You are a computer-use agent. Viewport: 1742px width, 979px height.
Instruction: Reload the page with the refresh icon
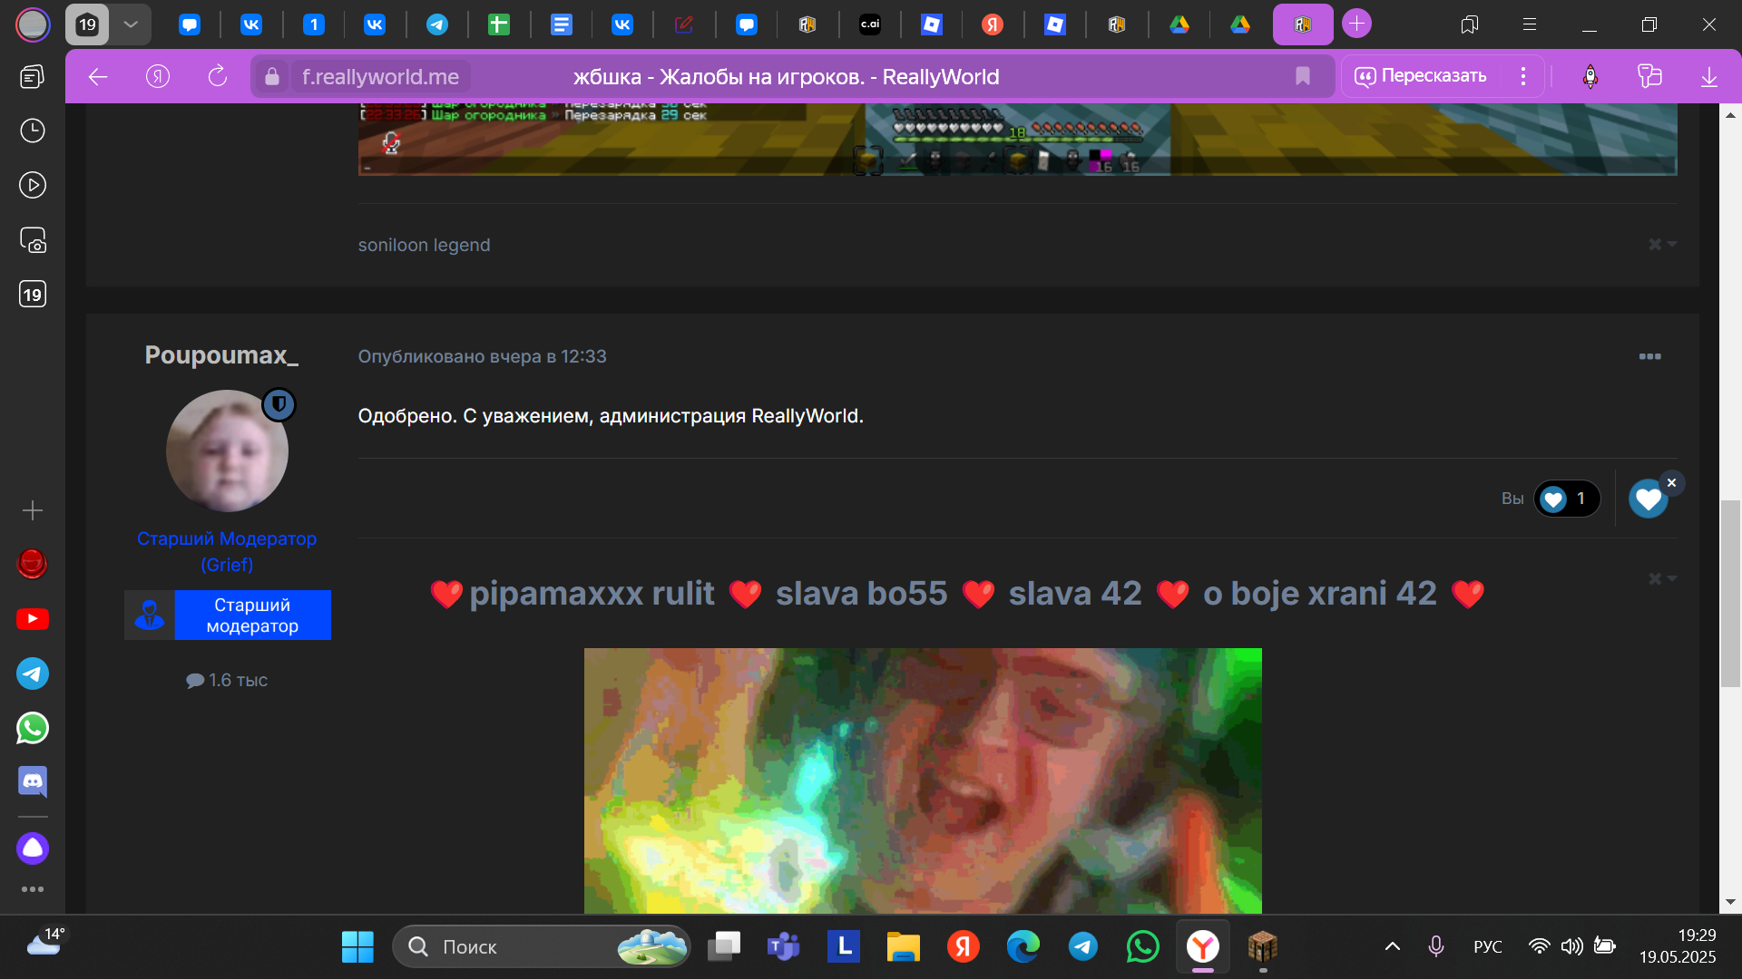pyautogui.click(x=218, y=77)
